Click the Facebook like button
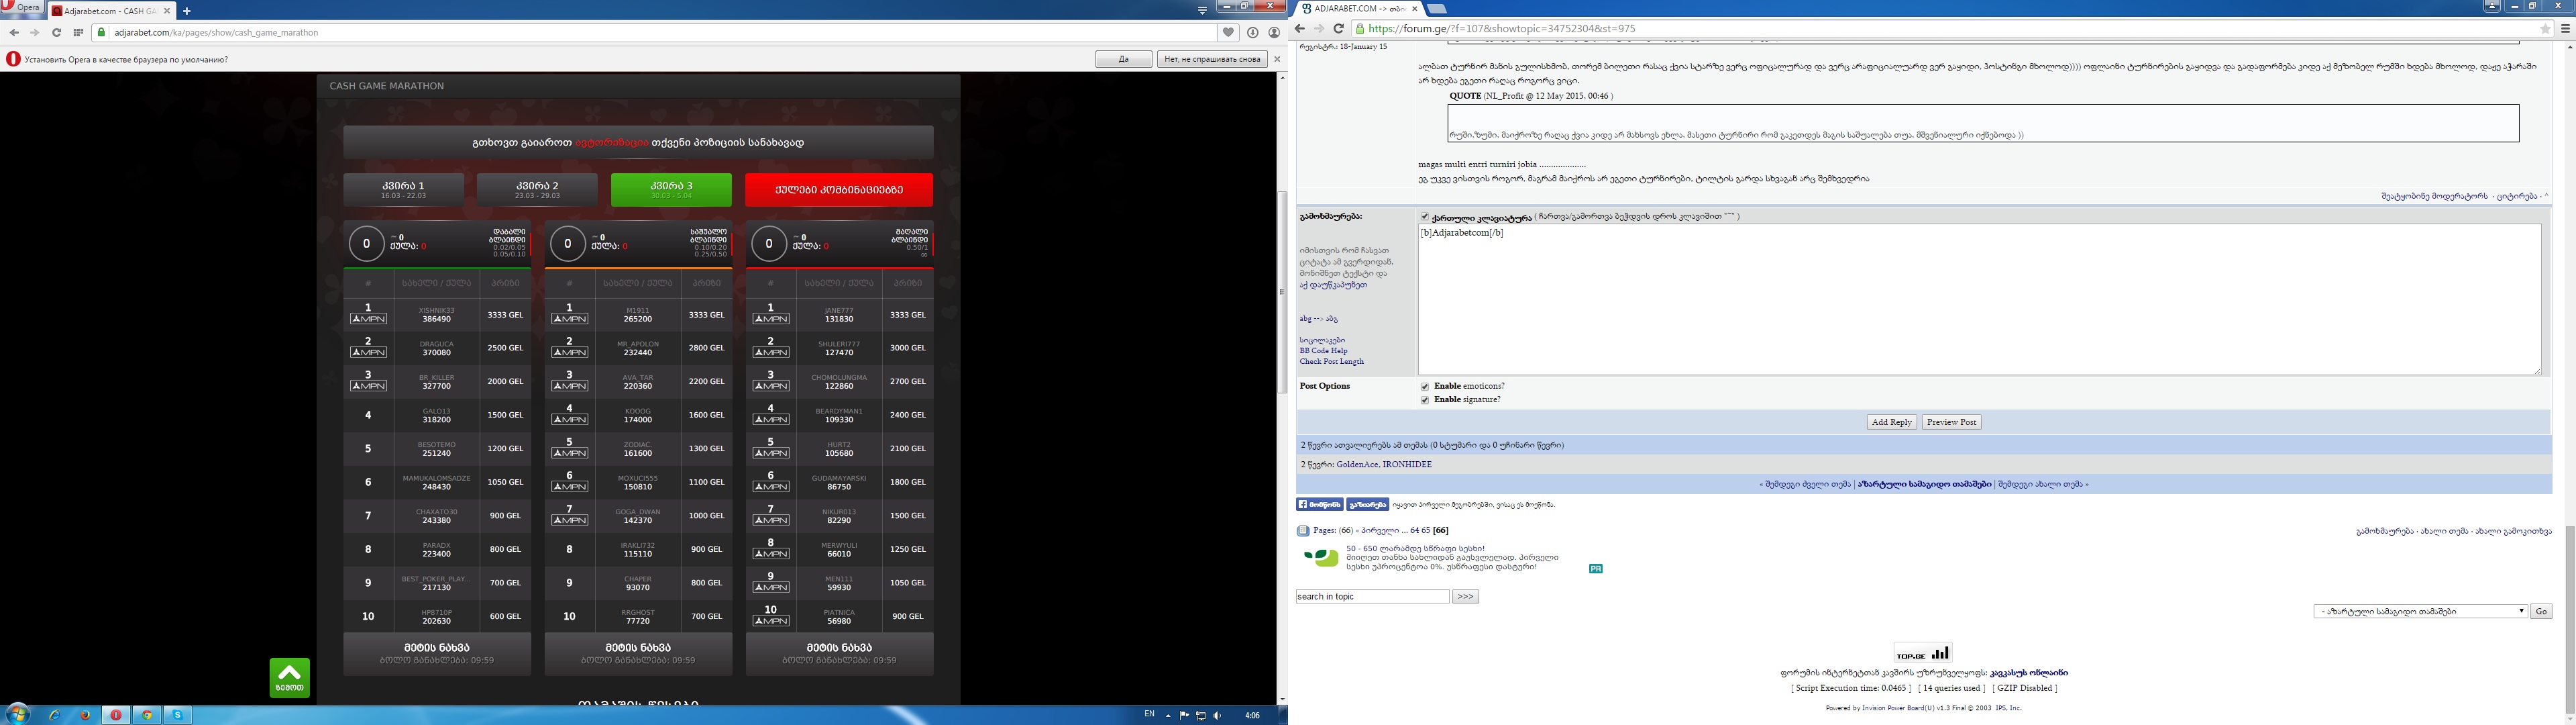 (1319, 505)
